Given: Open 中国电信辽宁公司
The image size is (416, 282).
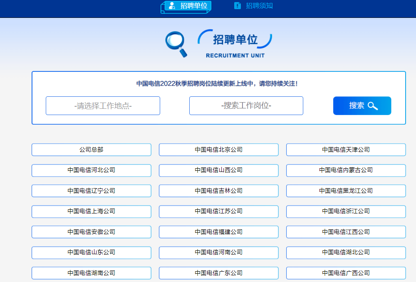Looking at the screenshot, I should point(92,191).
